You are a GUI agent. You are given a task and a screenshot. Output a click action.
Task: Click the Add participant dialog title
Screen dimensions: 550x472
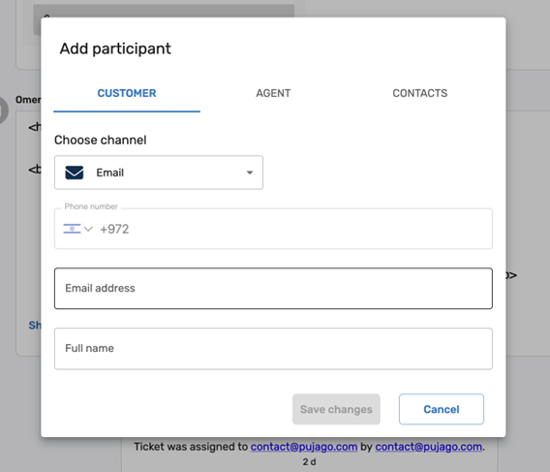pos(115,48)
